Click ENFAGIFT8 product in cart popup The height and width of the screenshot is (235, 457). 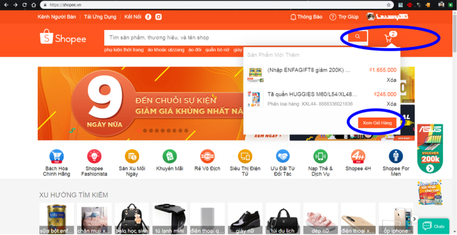click(308, 70)
